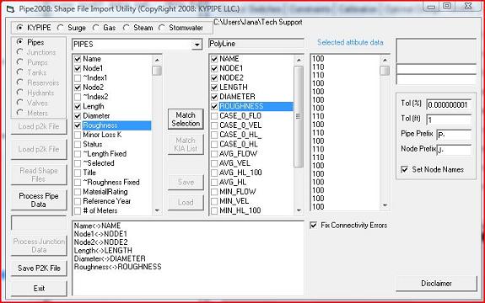This screenshot has height=303, width=485.
Task: Toggle Fix Connectivity Errors checkbox
Action: click(x=313, y=225)
